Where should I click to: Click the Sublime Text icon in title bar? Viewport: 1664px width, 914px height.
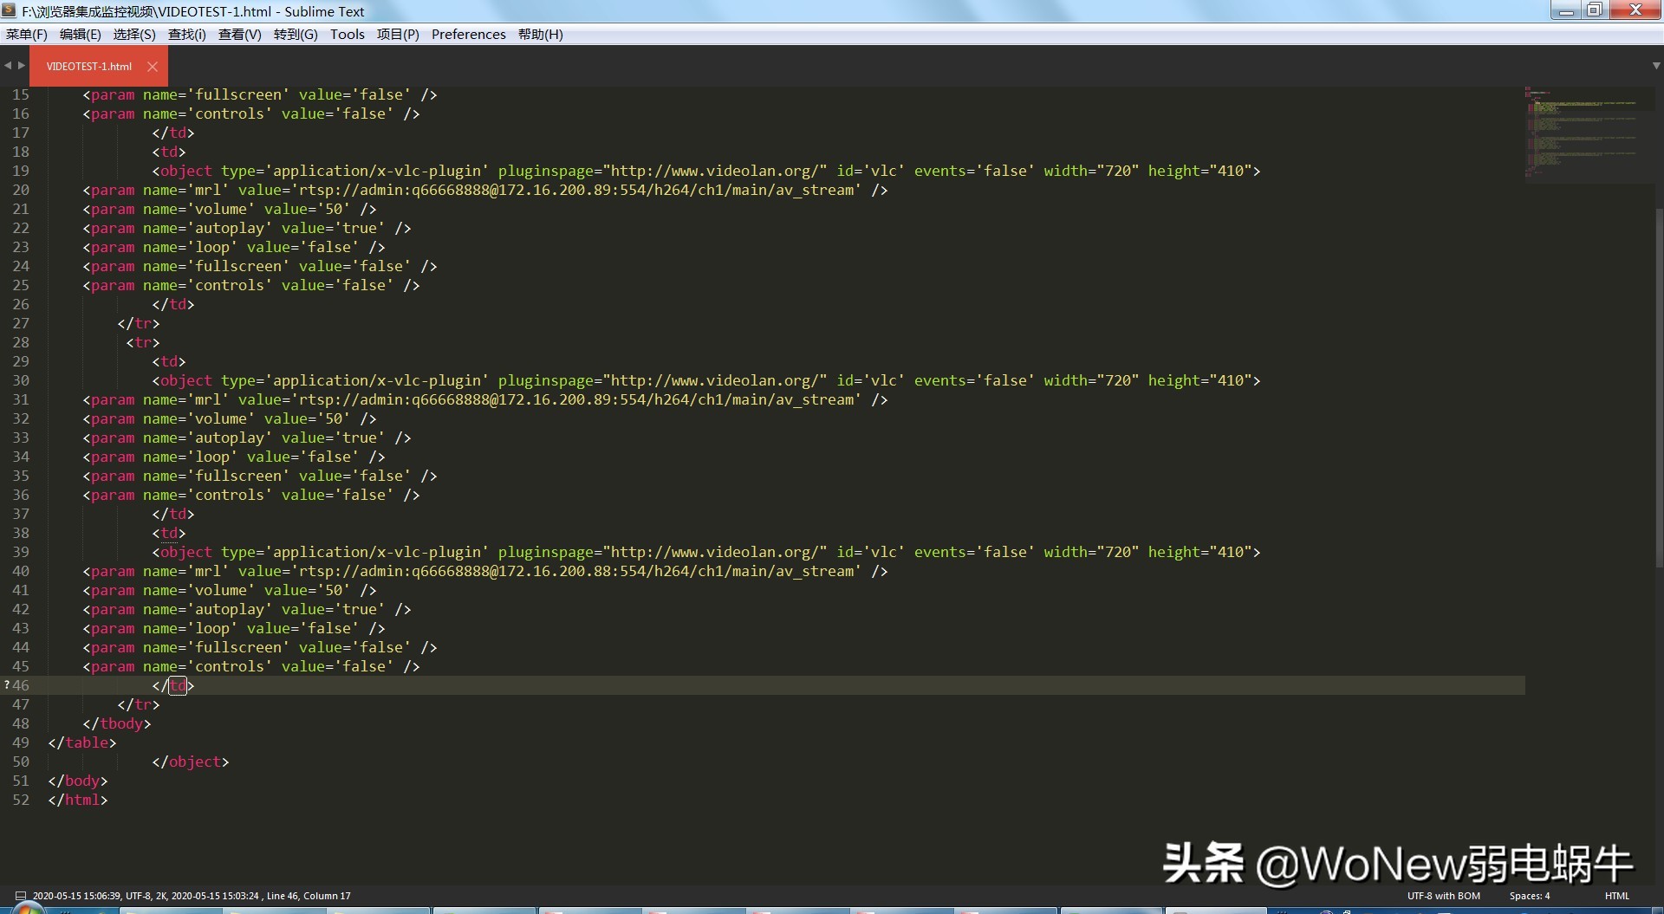[10, 10]
